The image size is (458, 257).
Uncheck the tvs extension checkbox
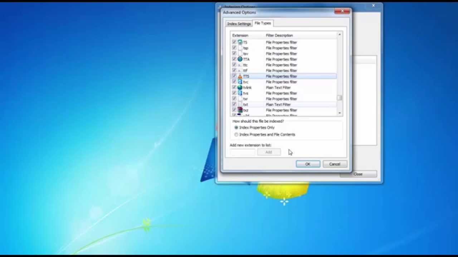[234, 93]
